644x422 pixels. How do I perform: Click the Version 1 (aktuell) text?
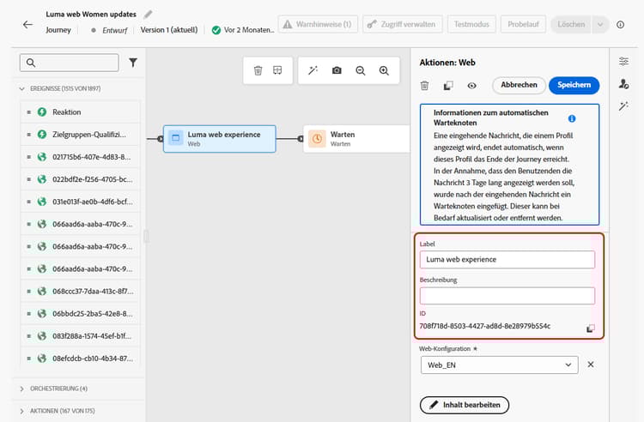click(169, 30)
